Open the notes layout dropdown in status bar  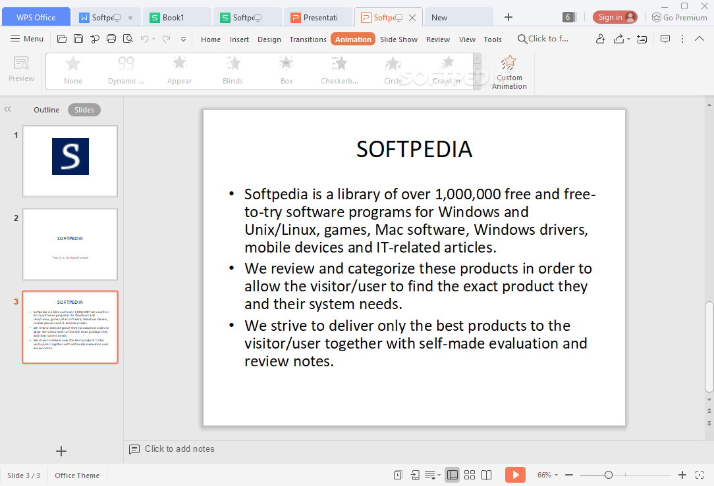point(432,475)
